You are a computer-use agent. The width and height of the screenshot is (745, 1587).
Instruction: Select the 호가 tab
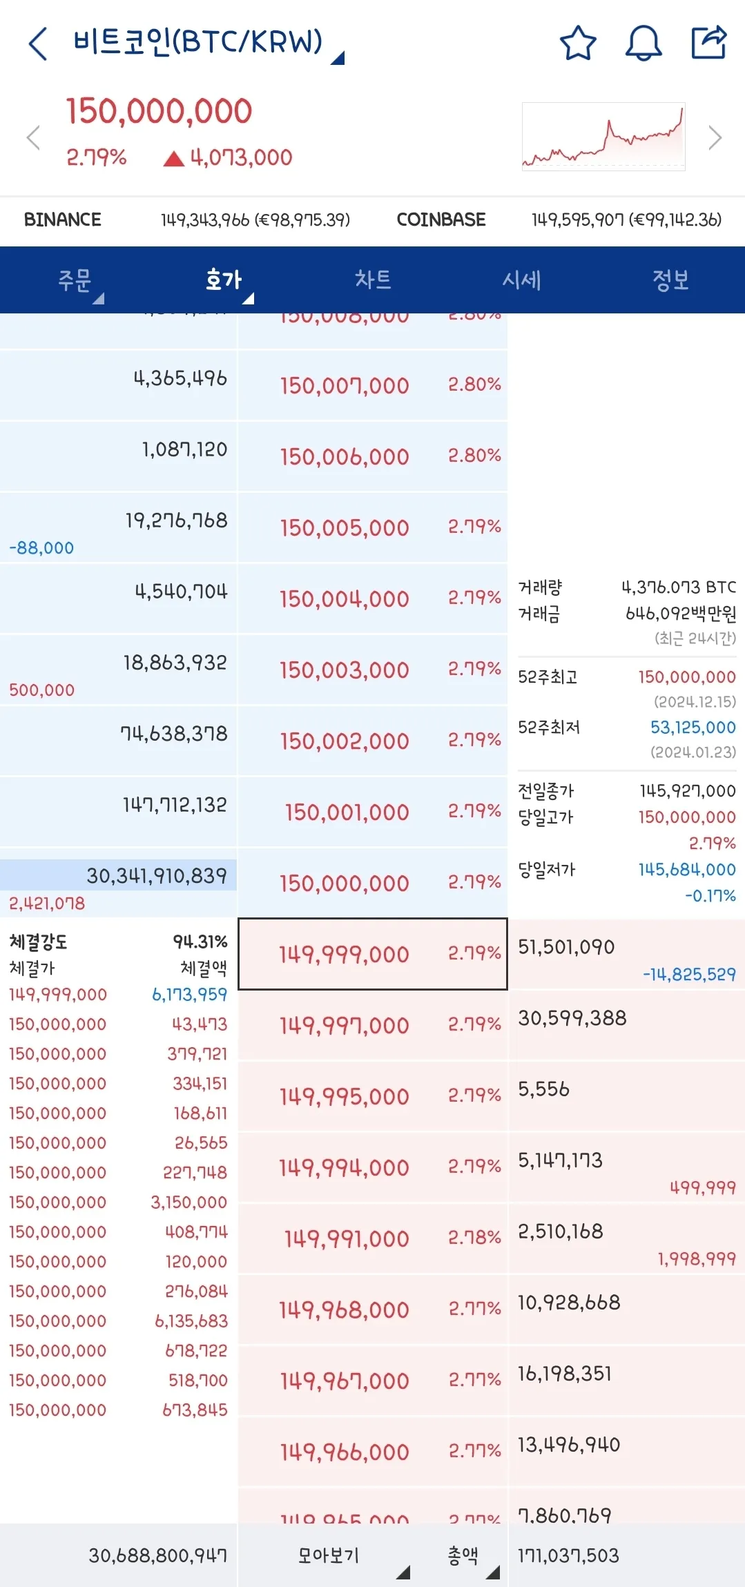click(224, 280)
